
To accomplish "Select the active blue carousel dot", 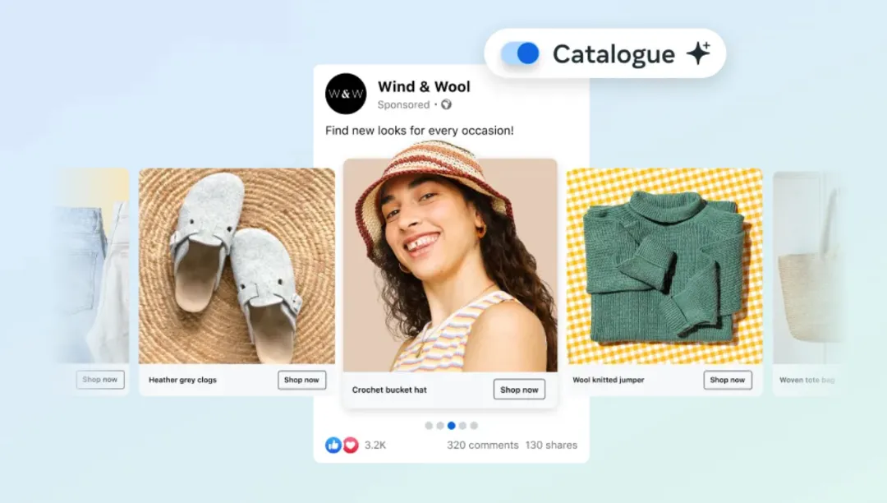I will [x=452, y=426].
